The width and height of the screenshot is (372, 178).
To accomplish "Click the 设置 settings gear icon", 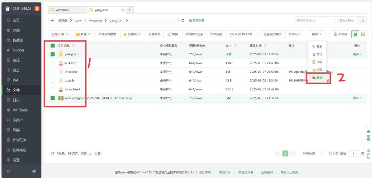I will pos(9,160).
